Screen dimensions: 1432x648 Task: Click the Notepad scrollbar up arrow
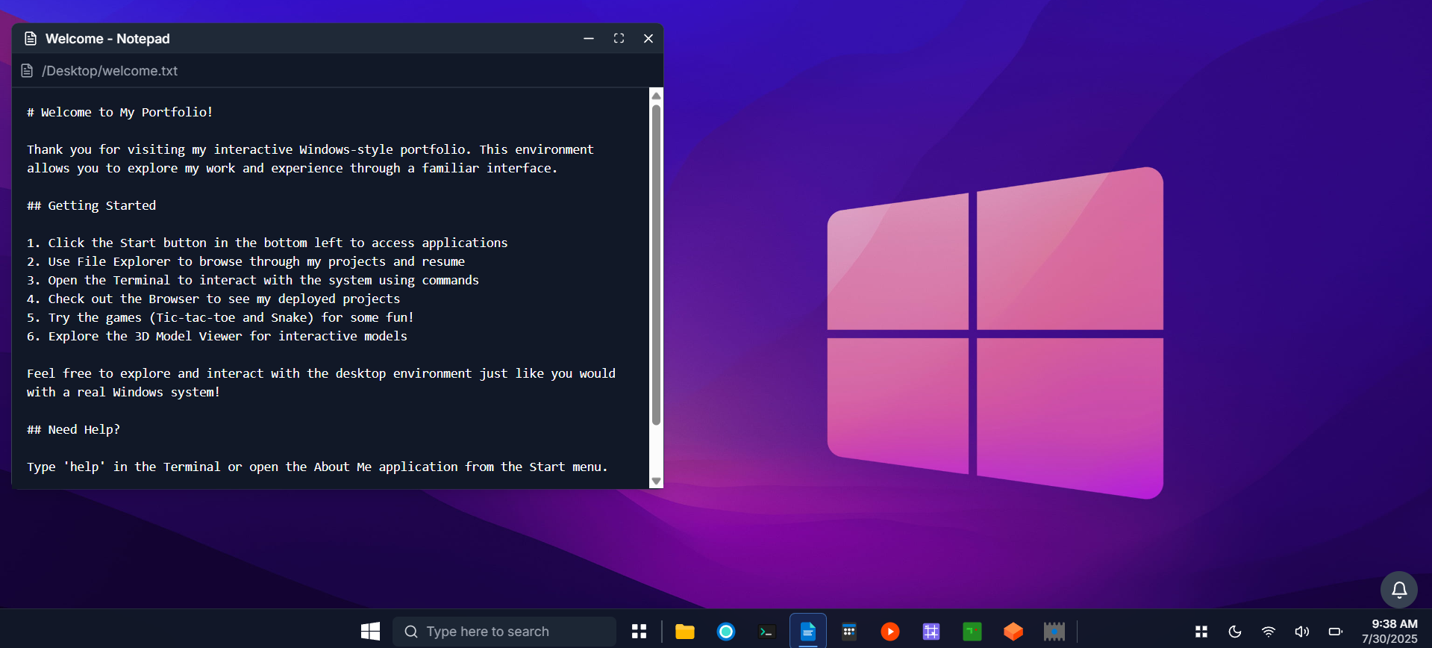pos(657,96)
